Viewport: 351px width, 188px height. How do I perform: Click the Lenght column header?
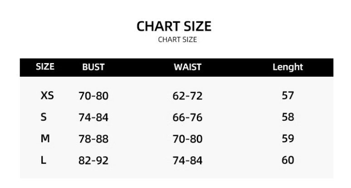click(x=288, y=67)
